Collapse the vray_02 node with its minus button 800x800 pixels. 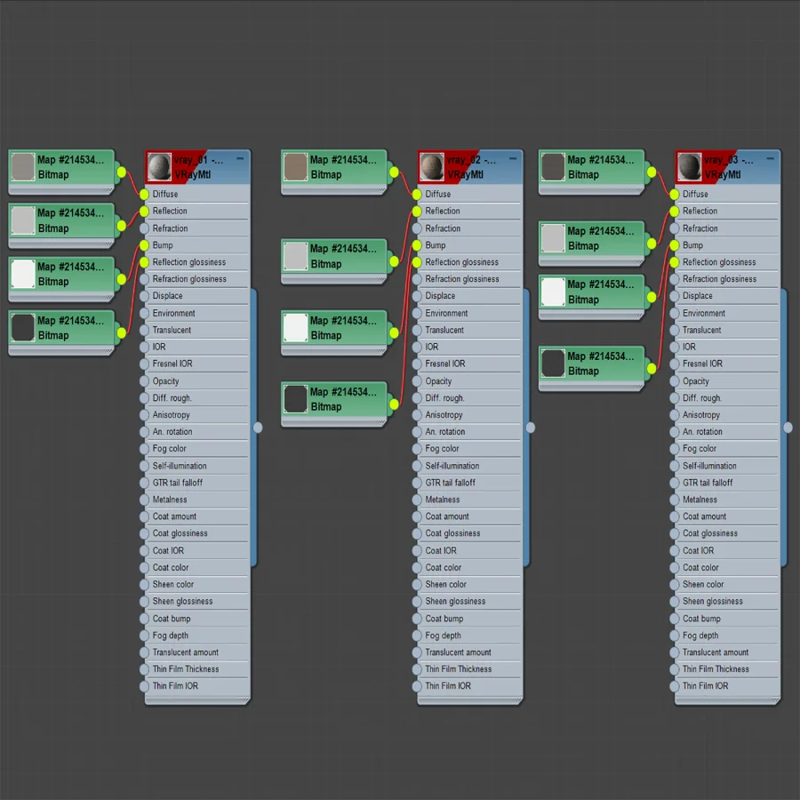coord(513,159)
